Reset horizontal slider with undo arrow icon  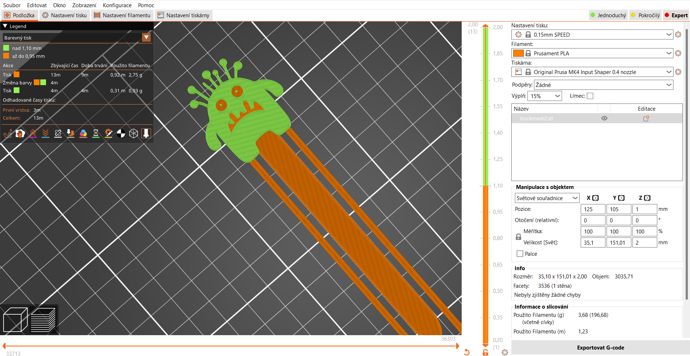(467, 352)
